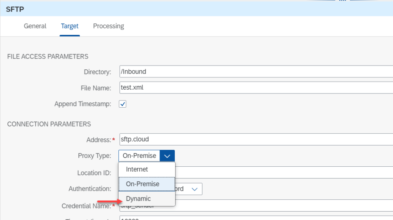The width and height of the screenshot is (393, 220).
Task: Click the Connection Parameters section heading
Action: pyautogui.click(x=49, y=124)
